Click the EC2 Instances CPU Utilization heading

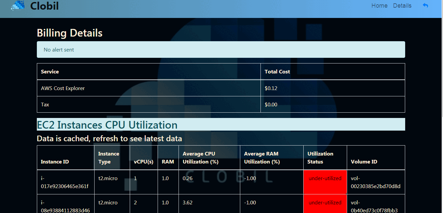point(107,125)
